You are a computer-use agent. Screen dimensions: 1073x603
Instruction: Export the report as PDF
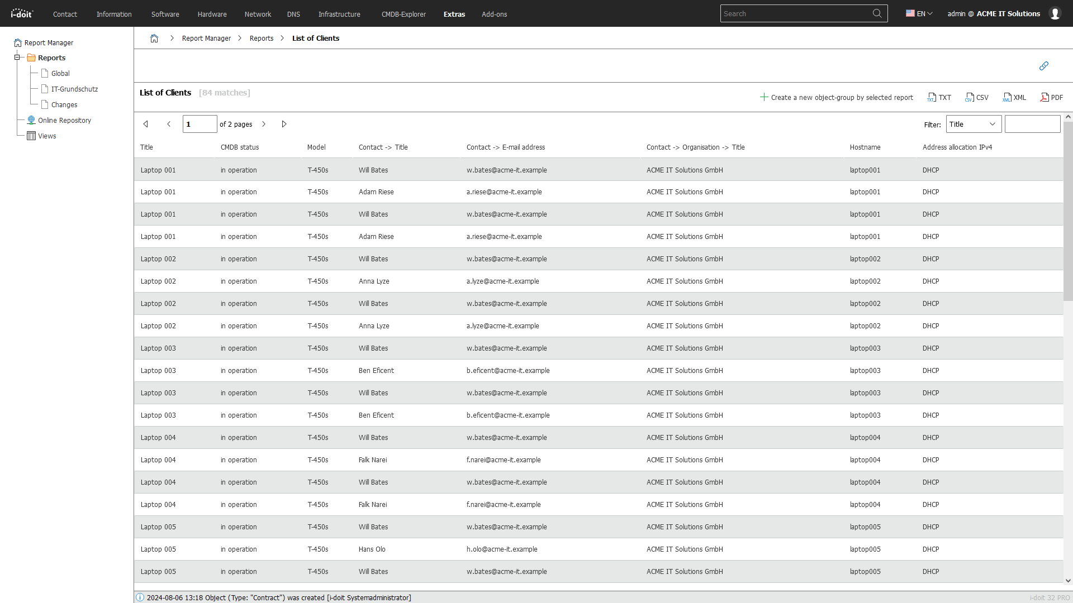pyautogui.click(x=1051, y=97)
